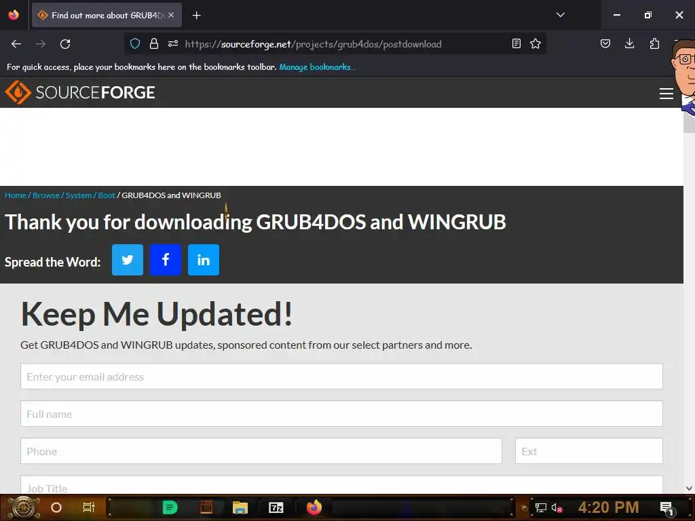
Task: Open the Firefox downloads panel
Action: (629, 43)
